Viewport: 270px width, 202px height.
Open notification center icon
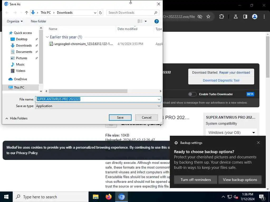pos(262,197)
